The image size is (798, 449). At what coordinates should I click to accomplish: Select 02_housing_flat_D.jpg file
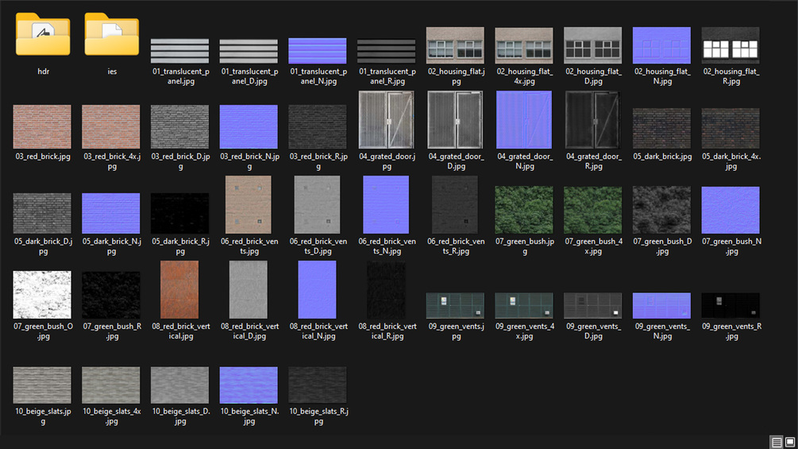592,45
